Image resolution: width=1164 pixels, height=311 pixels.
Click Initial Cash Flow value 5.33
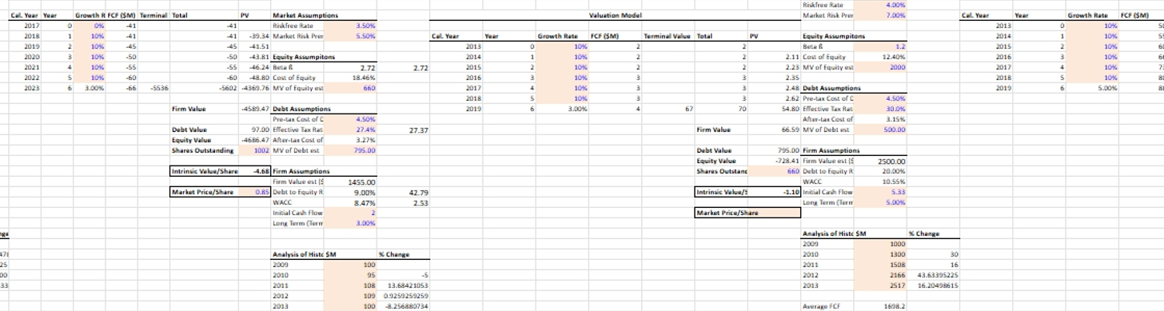[x=880, y=192]
